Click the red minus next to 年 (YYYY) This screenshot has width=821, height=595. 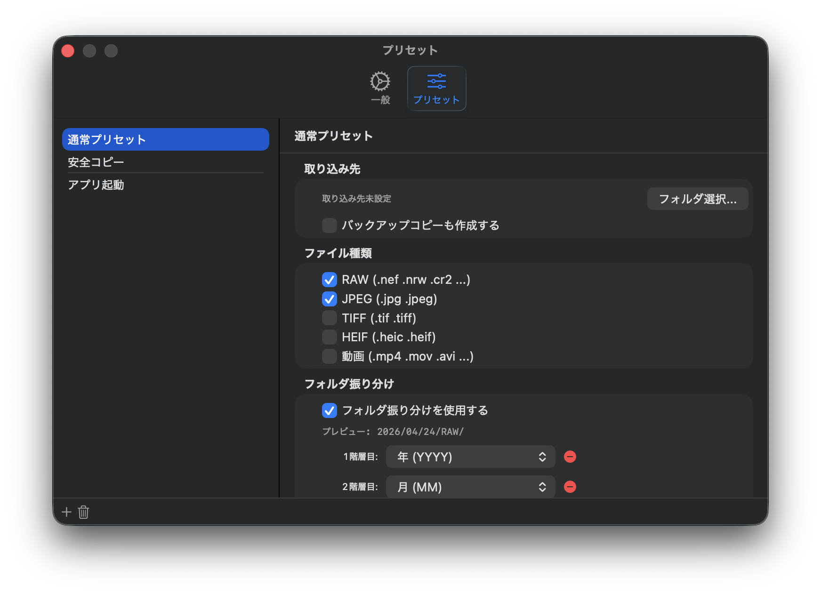pos(570,457)
